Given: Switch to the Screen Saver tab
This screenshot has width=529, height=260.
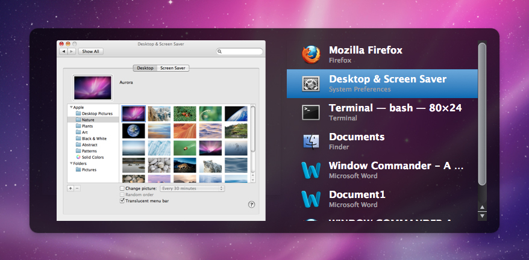Looking at the screenshot, I should pos(173,68).
